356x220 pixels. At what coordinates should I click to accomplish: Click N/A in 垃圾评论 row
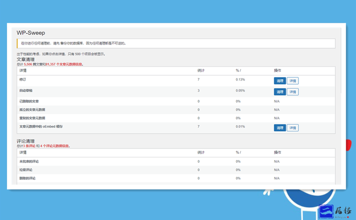point(277,170)
